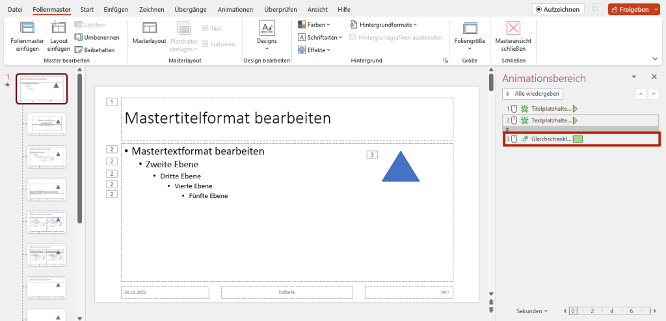Screen dimensions: 666x321
Task: Open the Hintergrundformate dropdown
Action: (x=384, y=25)
